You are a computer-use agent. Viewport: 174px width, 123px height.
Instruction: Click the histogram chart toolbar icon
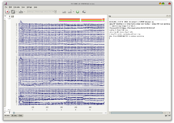(21, 12)
